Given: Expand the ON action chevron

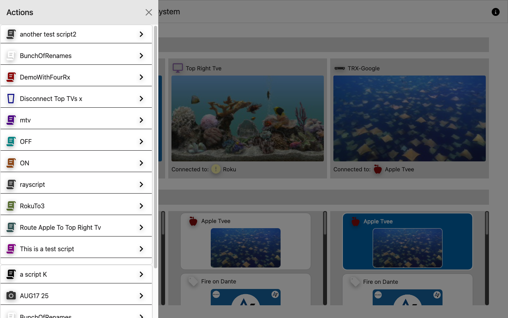Looking at the screenshot, I should tap(141, 163).
